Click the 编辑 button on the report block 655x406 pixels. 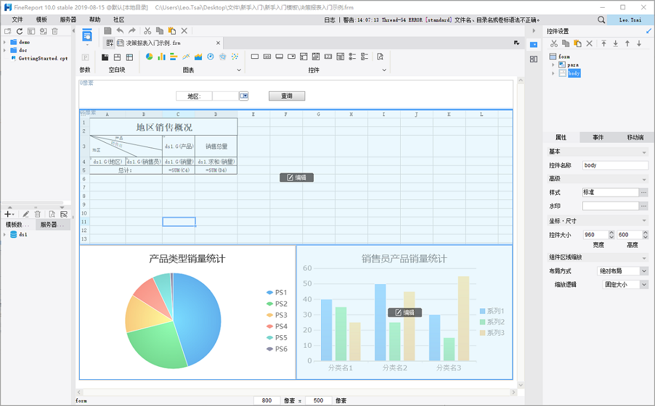(297, 177)
